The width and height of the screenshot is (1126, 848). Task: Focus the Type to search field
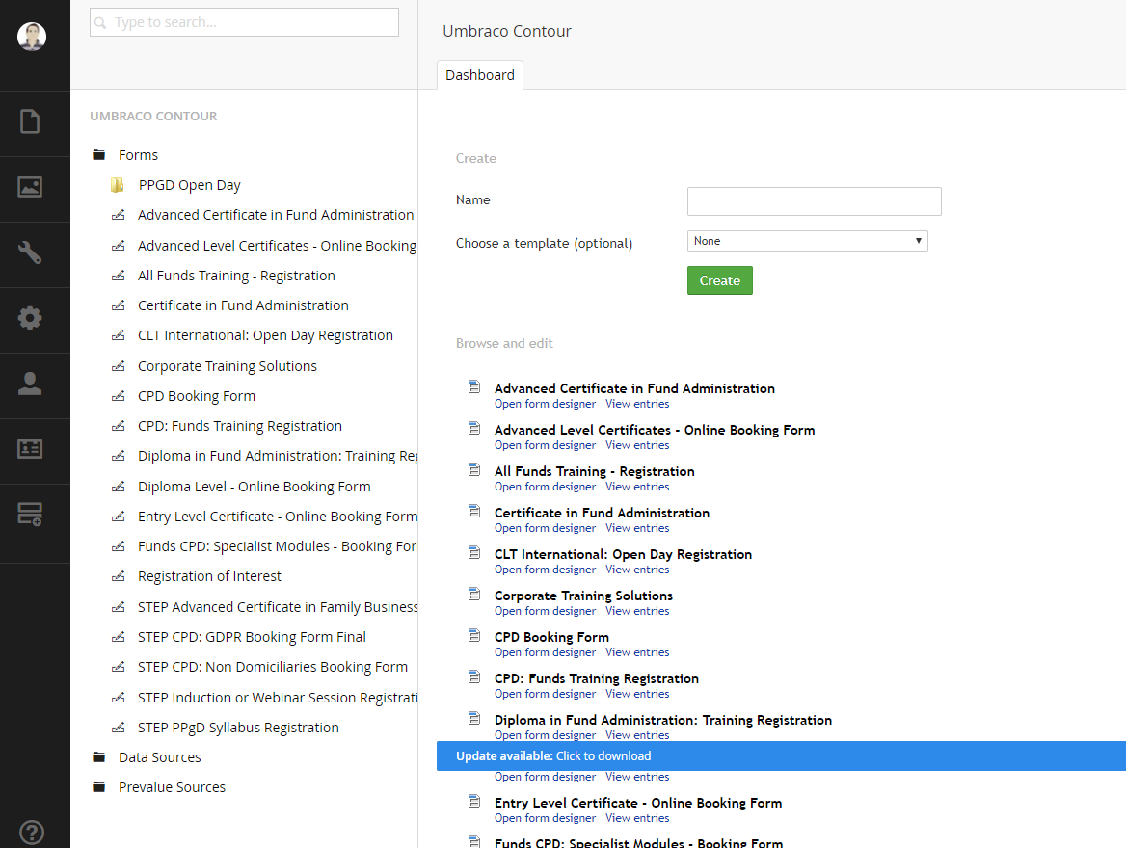coord(244,22)
